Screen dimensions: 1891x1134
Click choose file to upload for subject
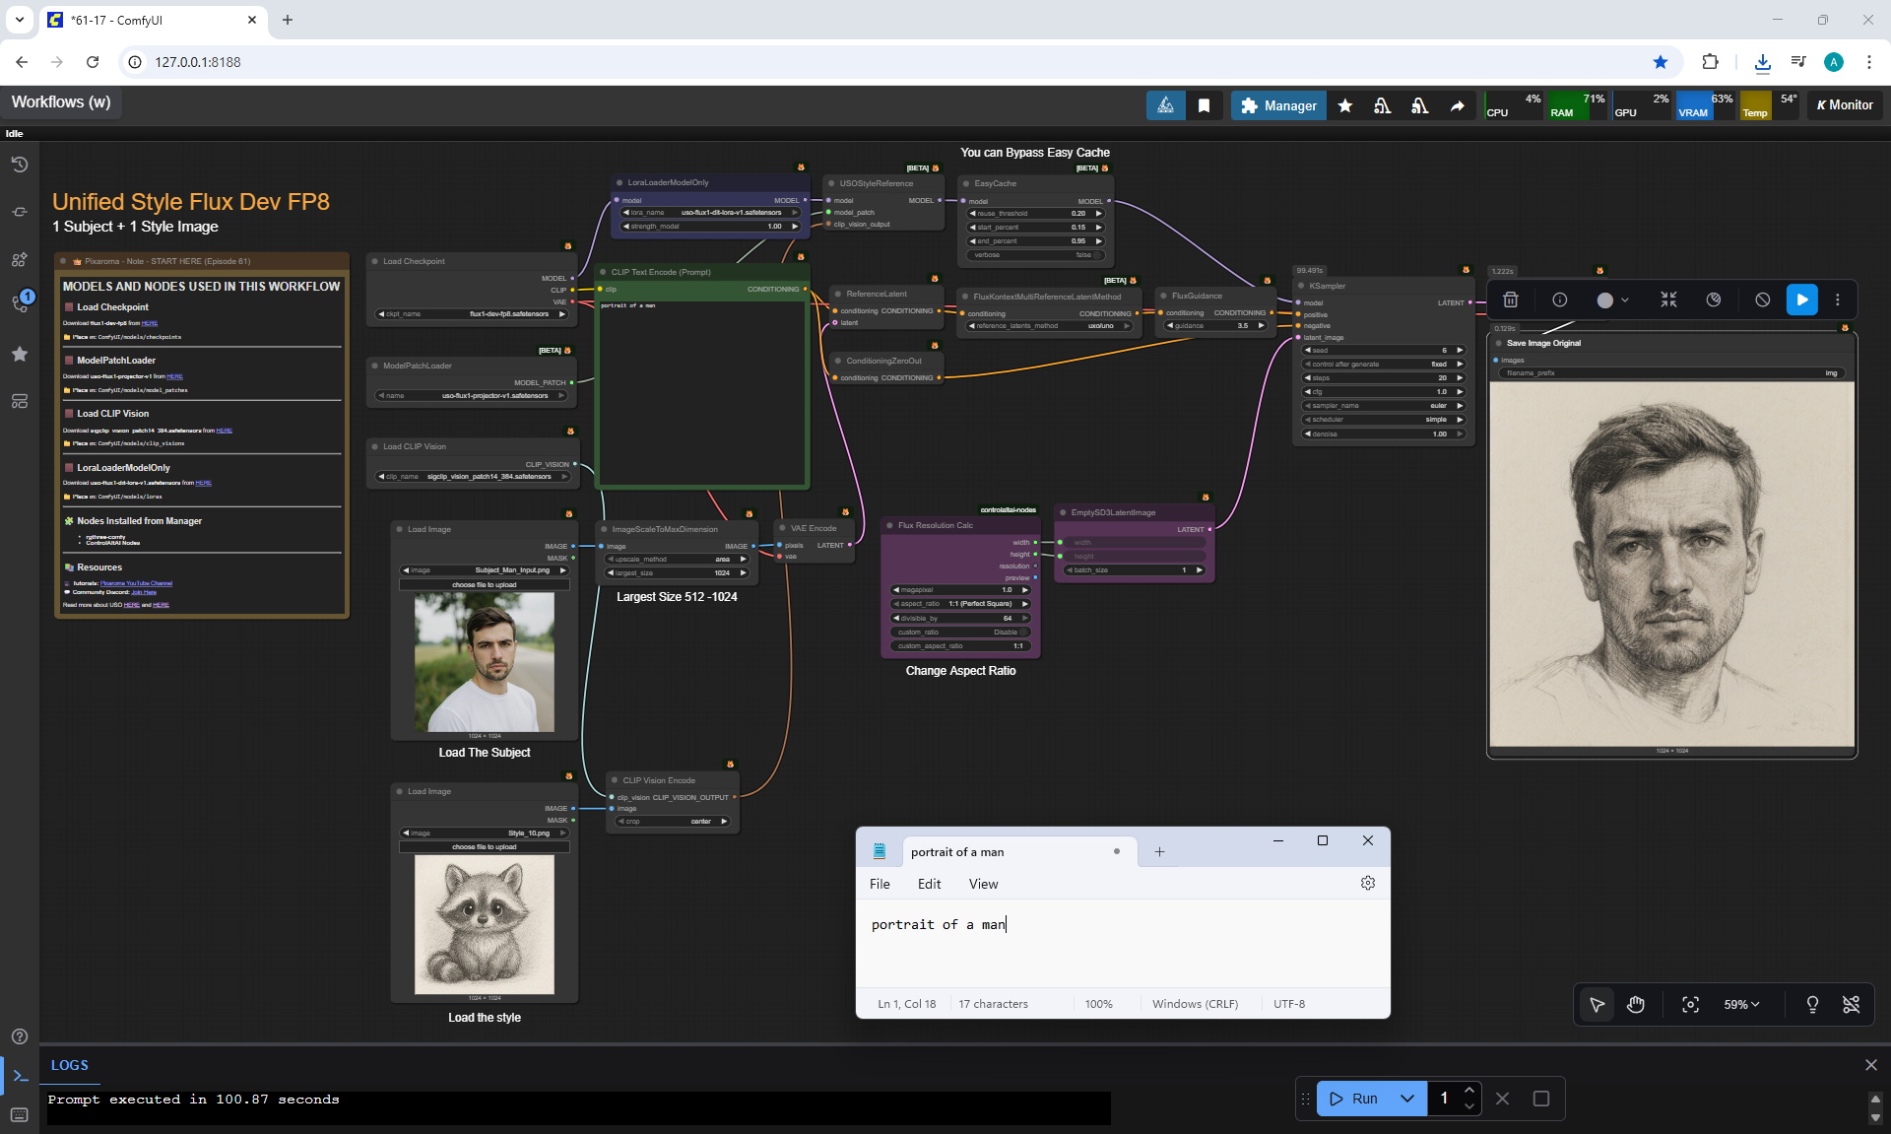pyautogui.click(x=484, y=585)
